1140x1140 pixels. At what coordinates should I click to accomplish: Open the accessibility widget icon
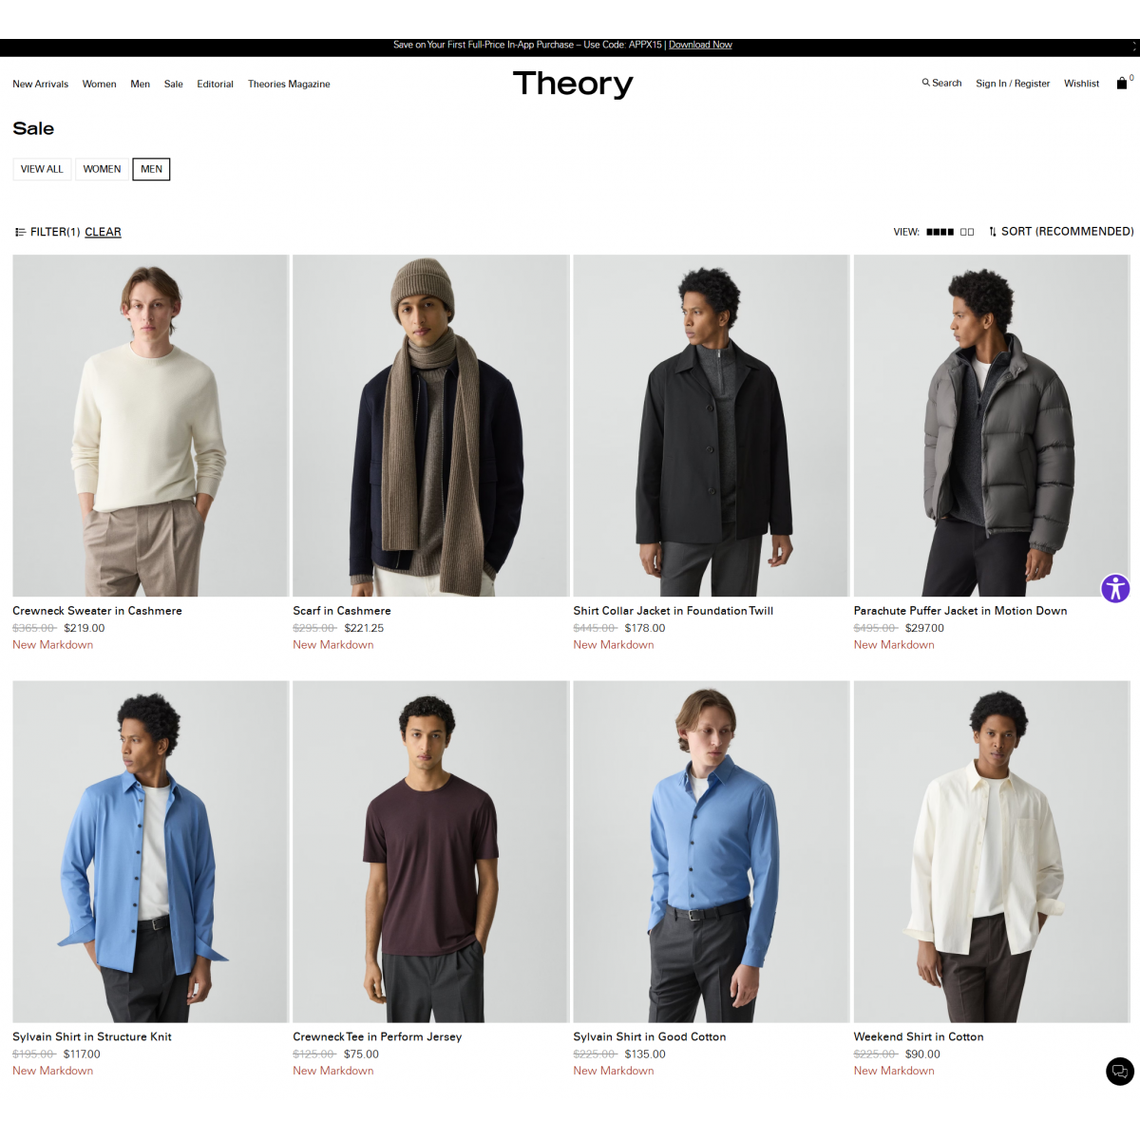click(x=1115, y=588)
